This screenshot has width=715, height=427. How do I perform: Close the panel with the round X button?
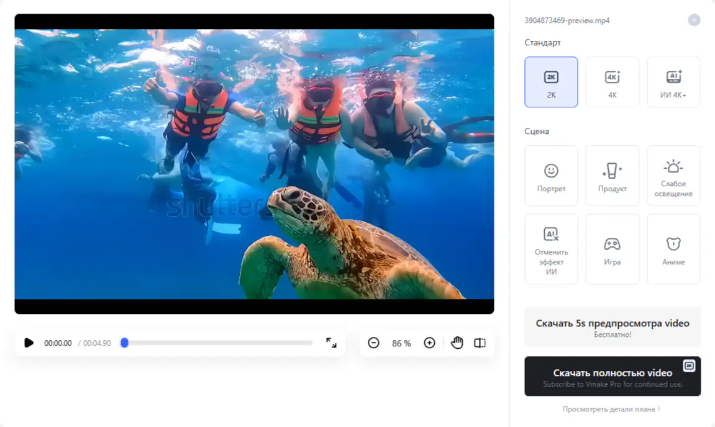pos(694,20)
